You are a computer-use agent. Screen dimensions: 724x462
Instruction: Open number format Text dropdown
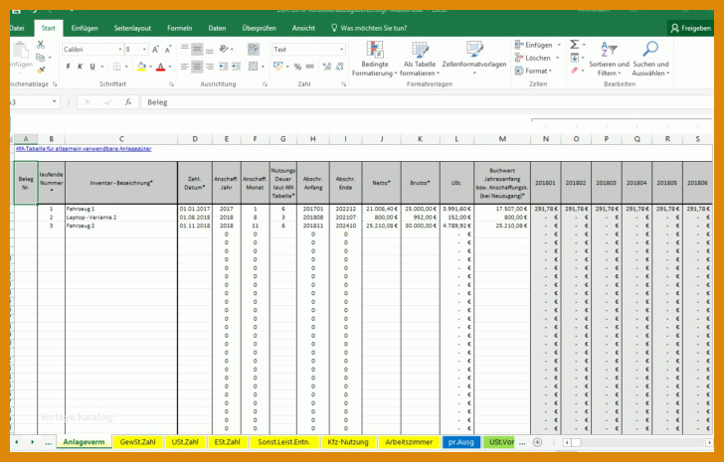342,50
